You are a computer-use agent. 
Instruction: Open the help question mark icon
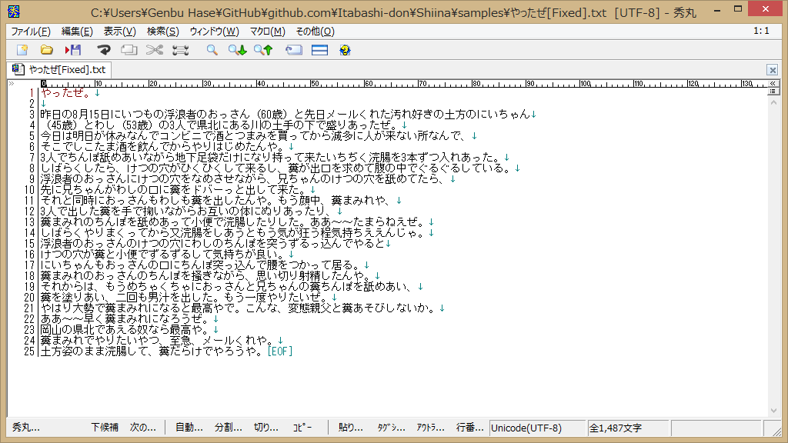click(344, 50)
